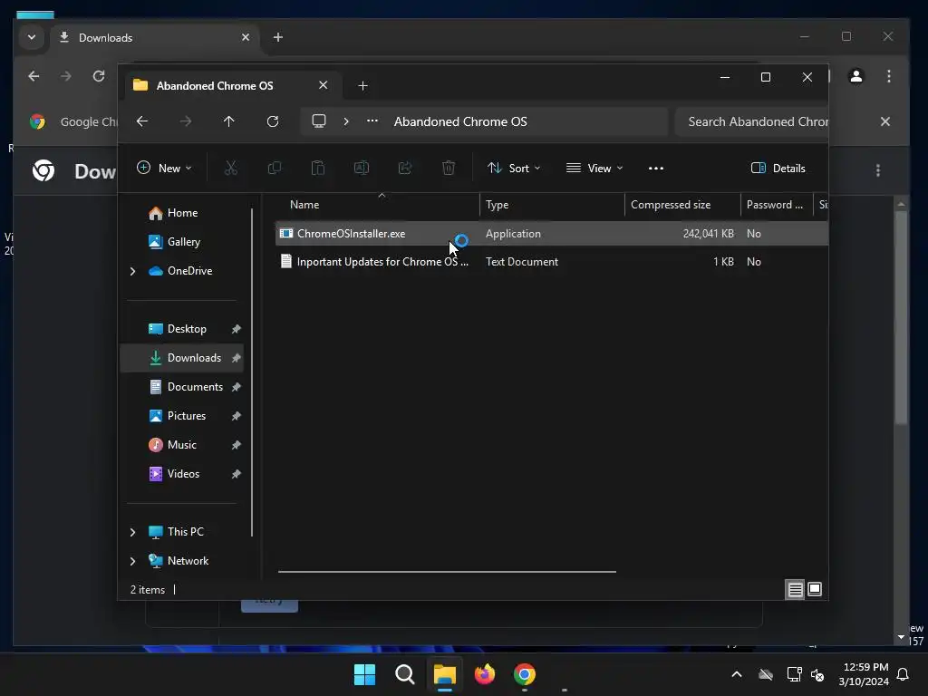Open new tab in Chrome
928x696 pixels.
(x=277, y=37)
